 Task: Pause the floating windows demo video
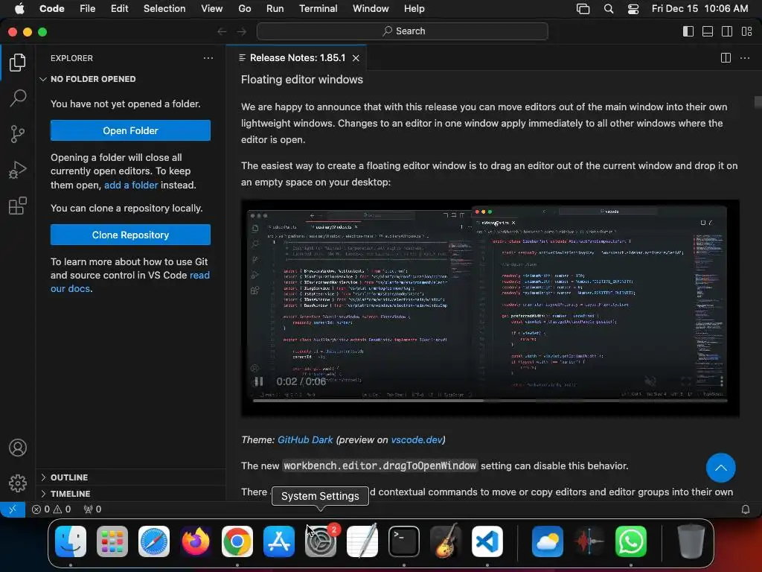pyautogui.click(x=258, y=382)
